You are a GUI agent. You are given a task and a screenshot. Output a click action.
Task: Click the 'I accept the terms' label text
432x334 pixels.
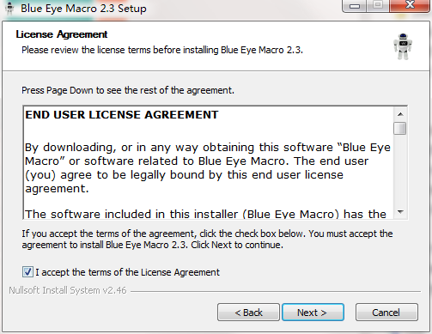(x=127, y=272)
